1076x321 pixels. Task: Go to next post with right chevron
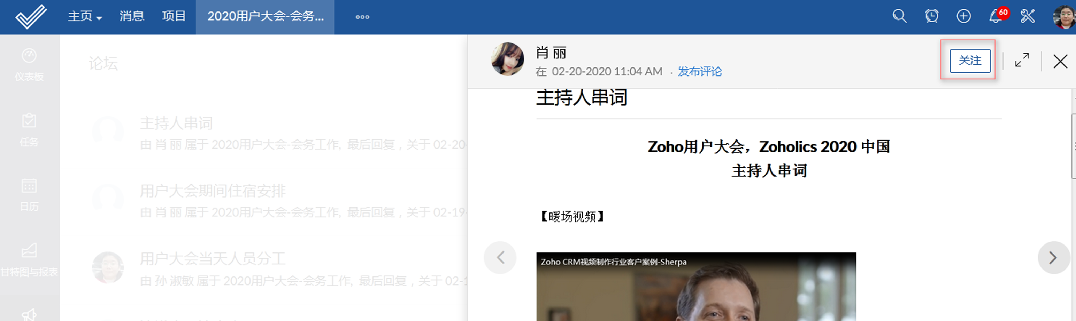[1053, 258]
